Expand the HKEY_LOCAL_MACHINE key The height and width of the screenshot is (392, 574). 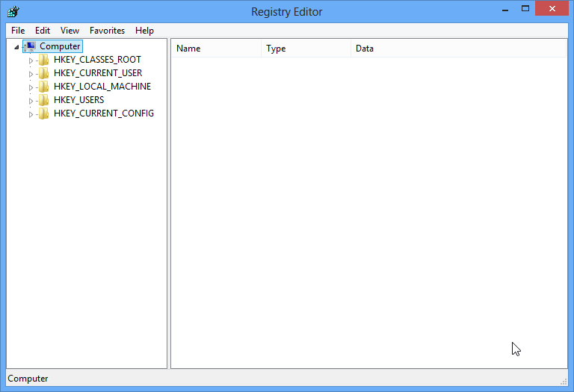31,87
